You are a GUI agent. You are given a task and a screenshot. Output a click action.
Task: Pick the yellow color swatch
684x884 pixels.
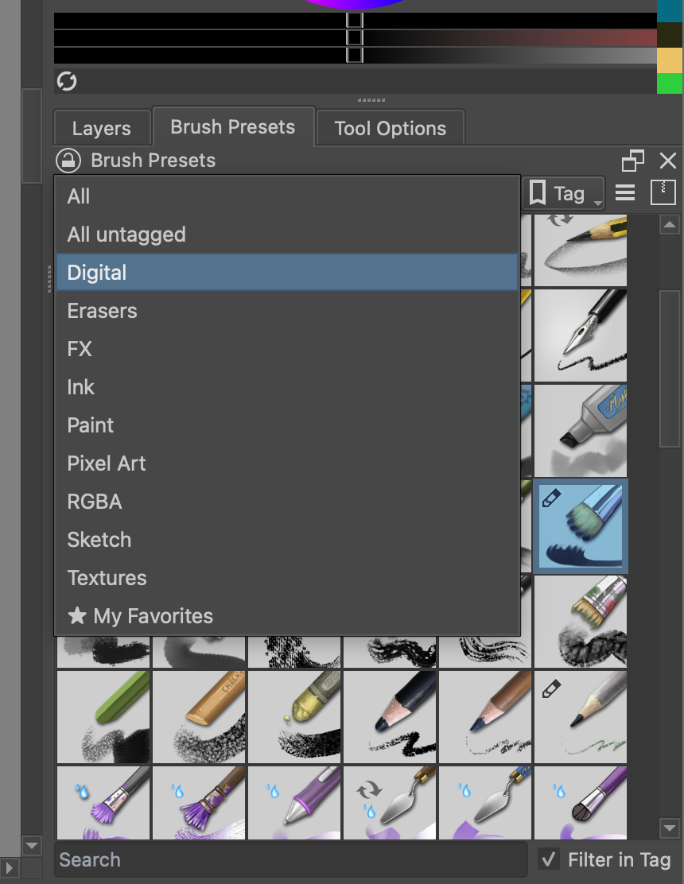point(670,60)
